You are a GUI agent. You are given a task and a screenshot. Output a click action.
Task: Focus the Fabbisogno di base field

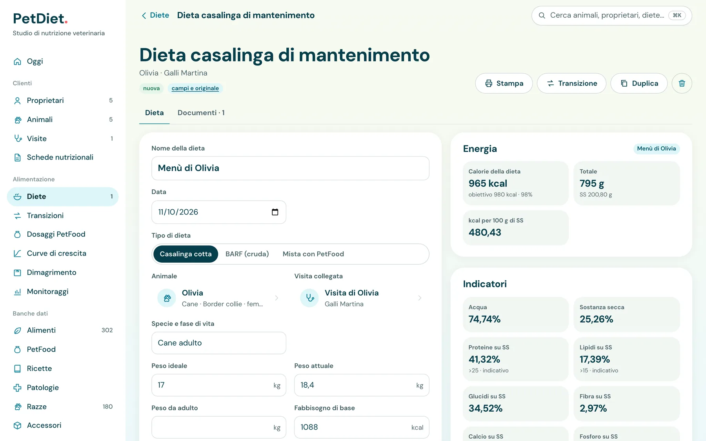point(362,427)
